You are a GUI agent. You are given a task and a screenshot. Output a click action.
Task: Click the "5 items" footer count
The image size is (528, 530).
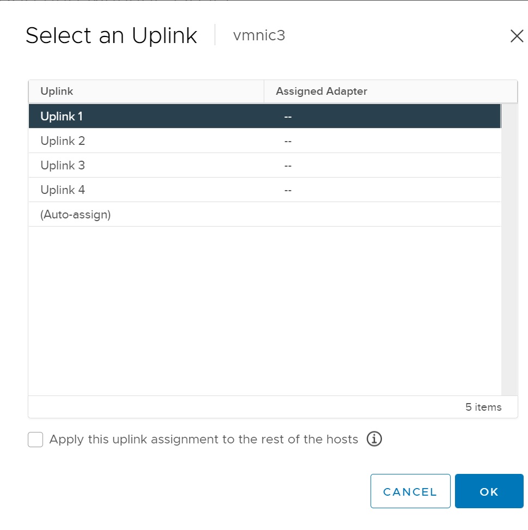click(x=483, y=407)
